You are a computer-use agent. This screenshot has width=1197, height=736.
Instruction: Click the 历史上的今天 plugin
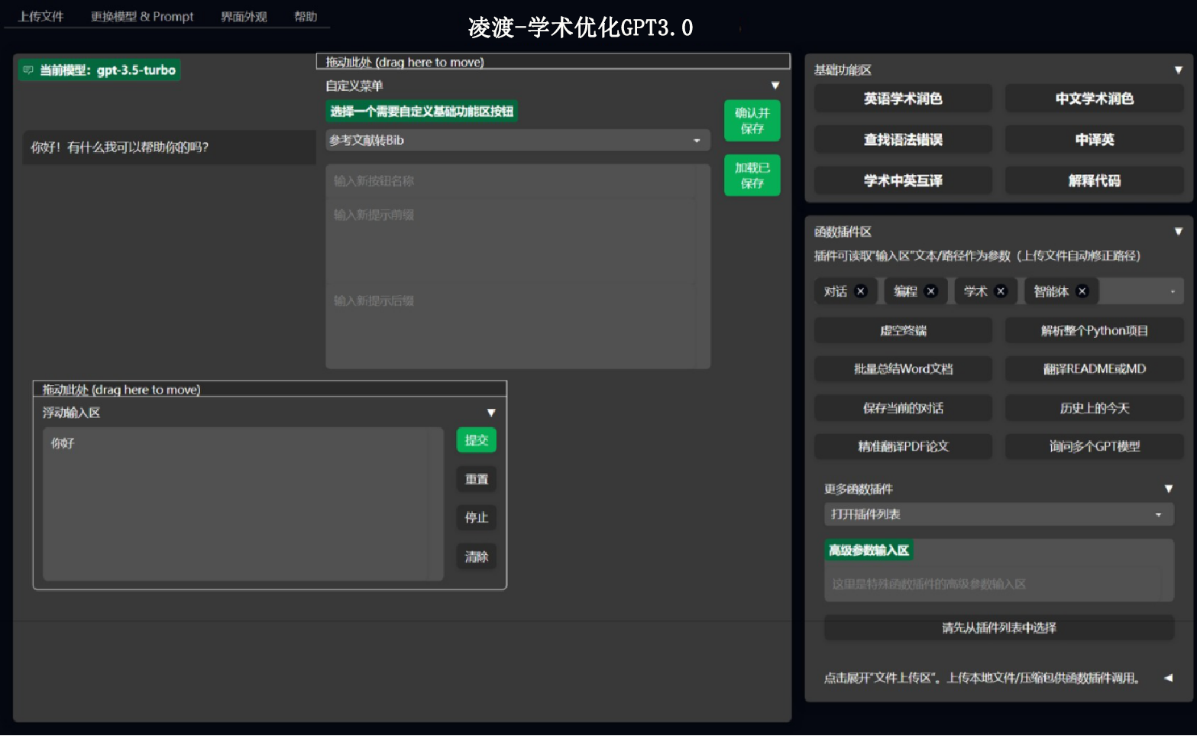pos(1094,408)
